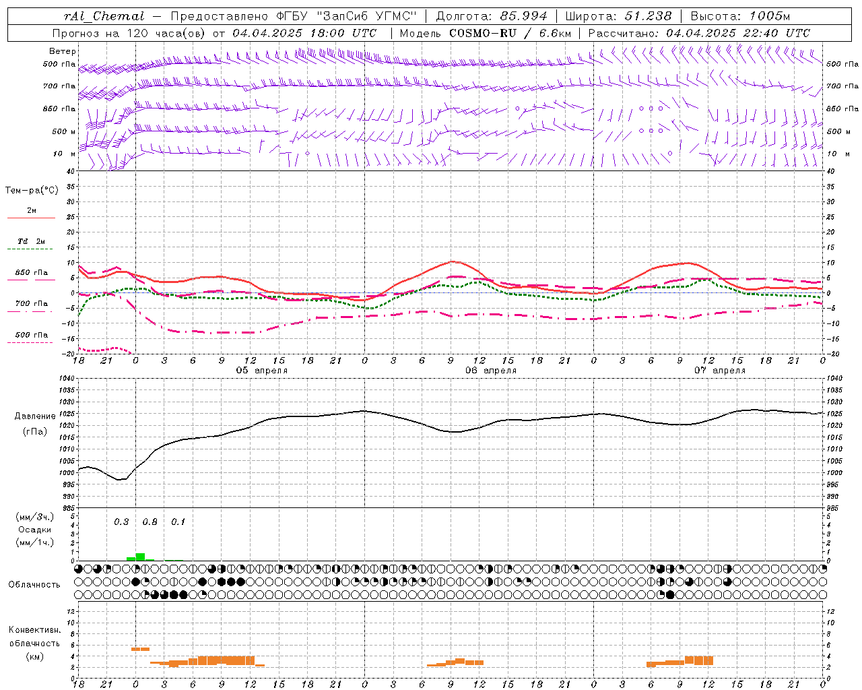Click the pressure curve minimum near 997 гПа
The image size is (862, 690).
click(120, 480)
